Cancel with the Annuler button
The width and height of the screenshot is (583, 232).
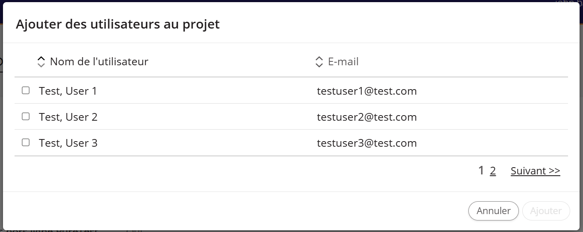(494, 211)
